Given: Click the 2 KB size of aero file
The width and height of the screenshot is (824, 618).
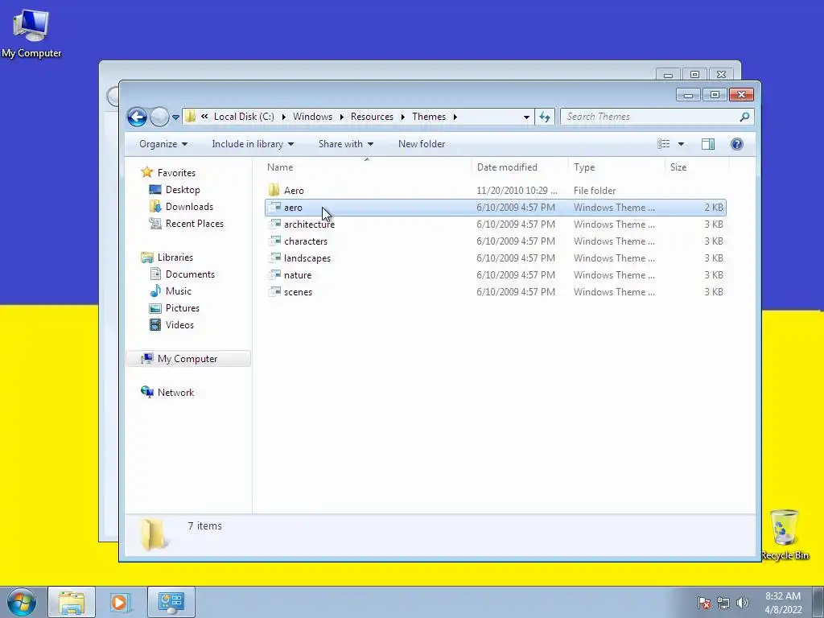Looking at the screenshot, I should (714, 207).
